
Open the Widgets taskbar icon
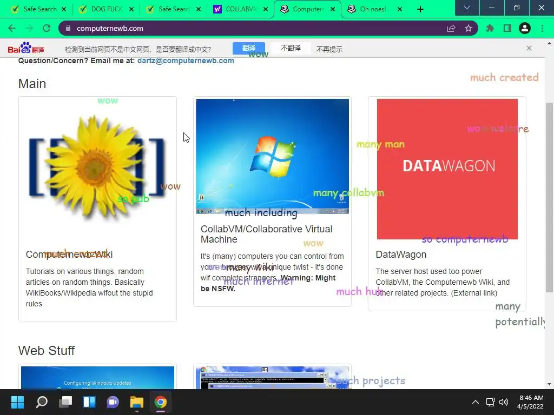(x=89, y=402)
